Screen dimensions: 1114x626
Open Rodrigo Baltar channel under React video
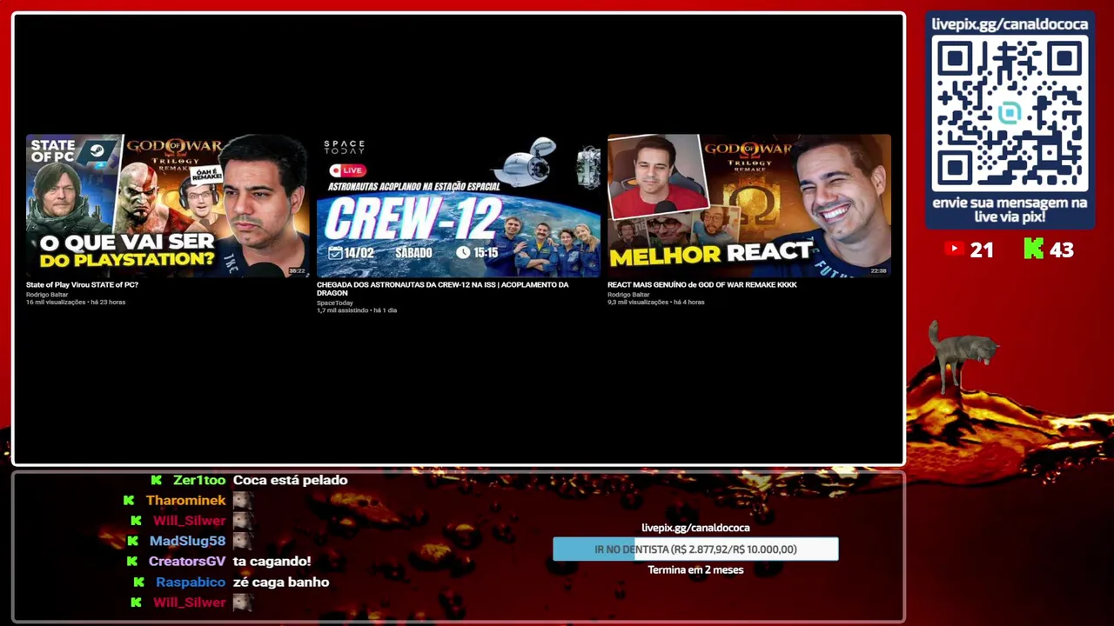pos(628,295)
